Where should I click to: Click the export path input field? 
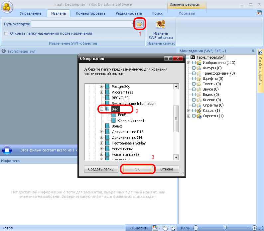(82, 24)
